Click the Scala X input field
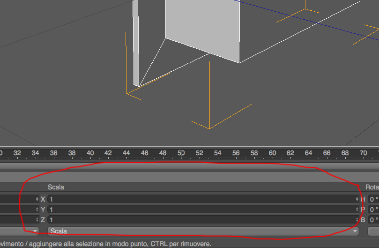 tap(203, 199)
